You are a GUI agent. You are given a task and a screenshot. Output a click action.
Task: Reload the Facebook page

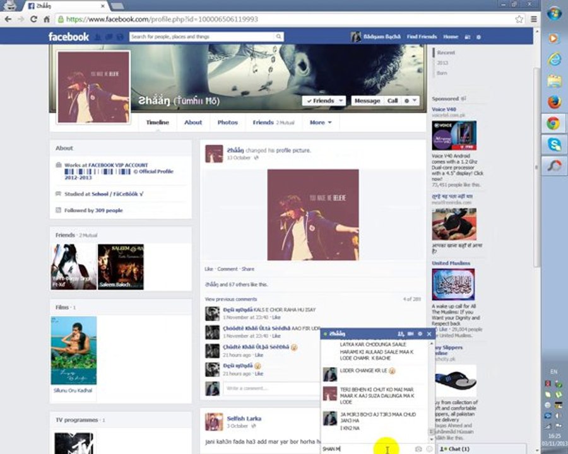click(33, 19)
